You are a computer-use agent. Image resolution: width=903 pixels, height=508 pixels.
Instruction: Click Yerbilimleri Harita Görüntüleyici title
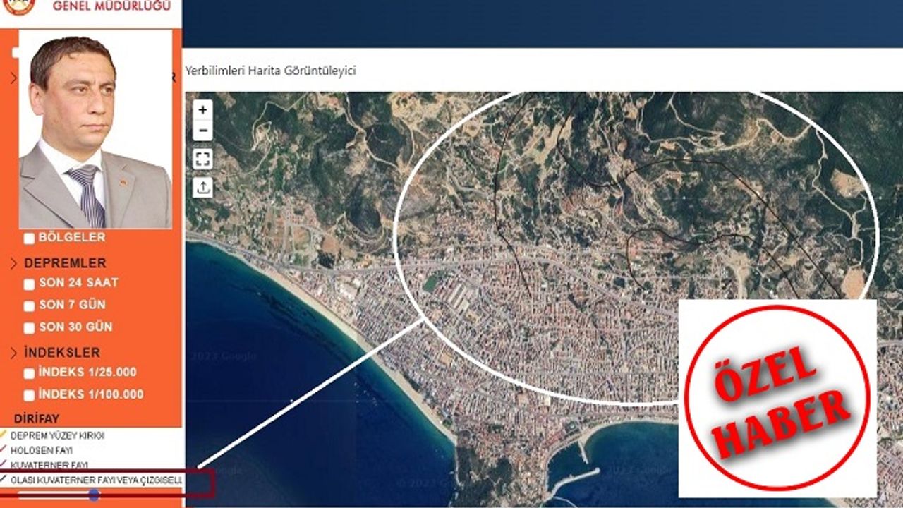pos(271,71)
